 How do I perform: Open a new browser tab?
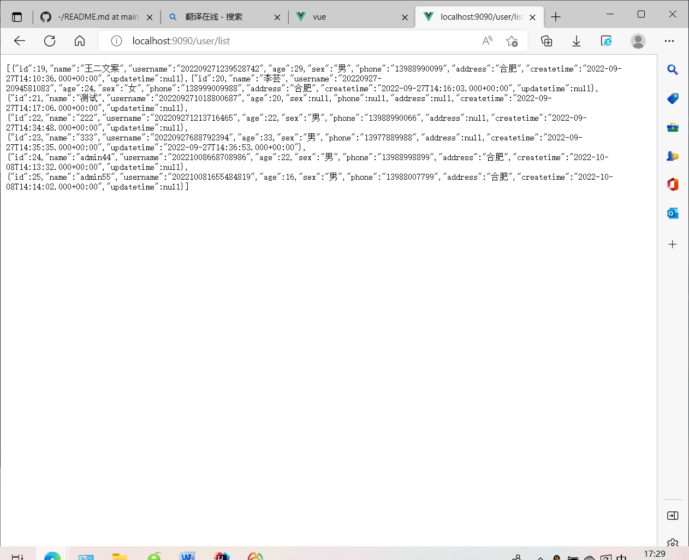556,17
